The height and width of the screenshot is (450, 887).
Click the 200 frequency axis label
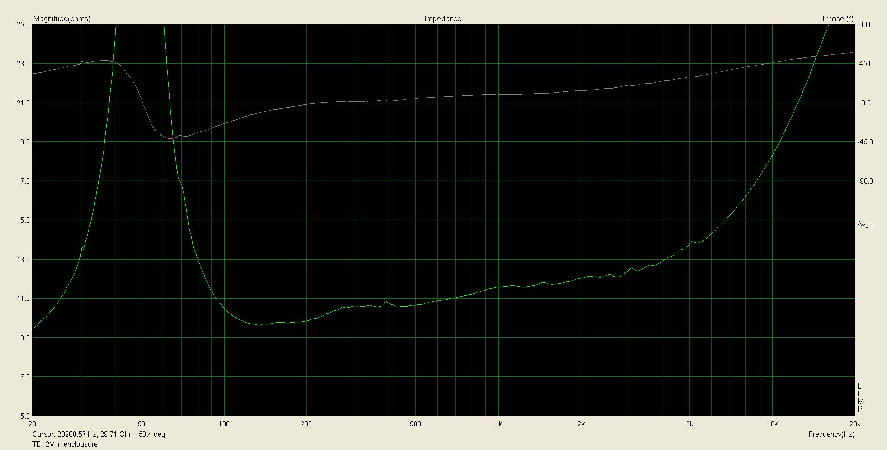click(307, 423)
